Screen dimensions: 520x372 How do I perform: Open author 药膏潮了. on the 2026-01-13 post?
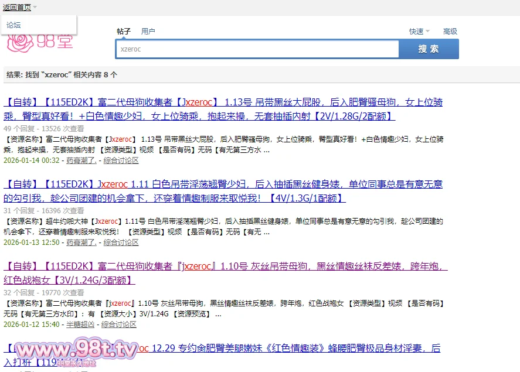click(x=81, y=242)
